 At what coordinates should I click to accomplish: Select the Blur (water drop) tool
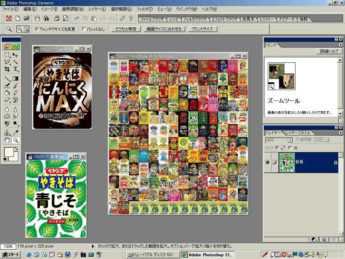[x=7, y=109]
